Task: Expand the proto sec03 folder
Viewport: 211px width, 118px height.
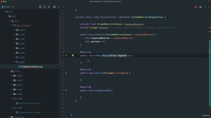Action: pos(12,85)
